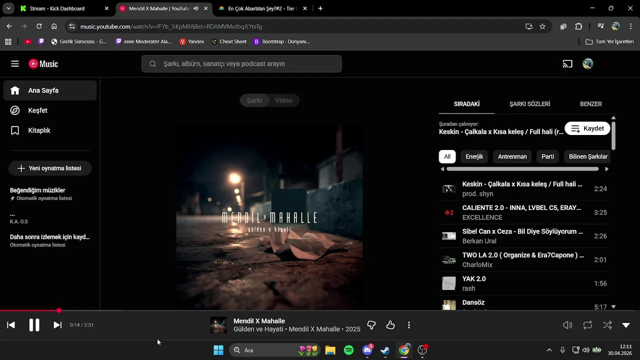This screenshot has height=360, width=640.
Task: Click the Kaydet queue button
Action: [587, 128]
